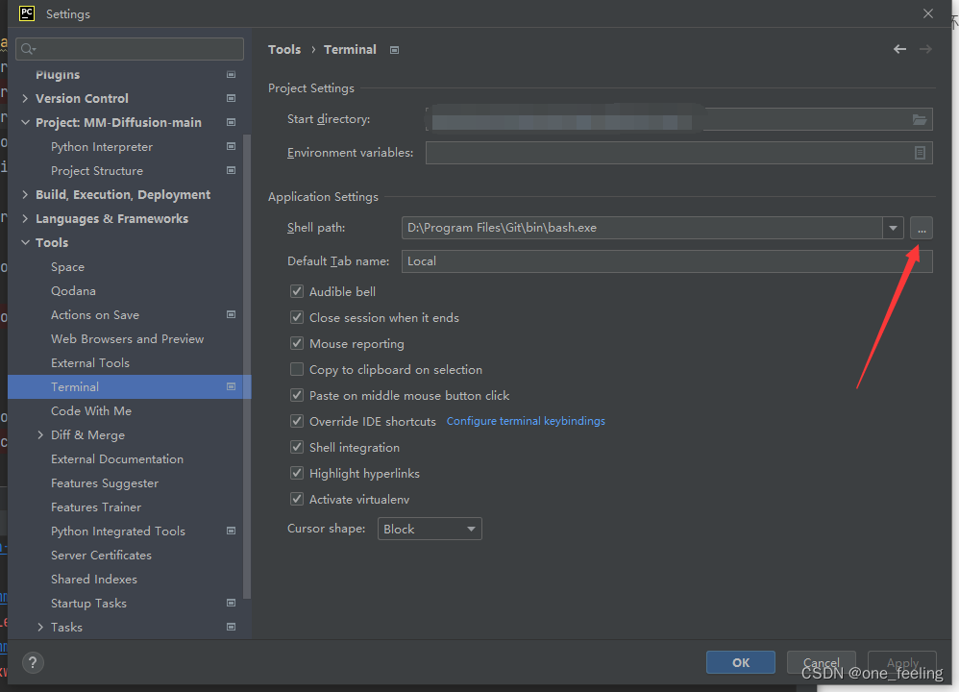Screen dimensions: 959x692
Task: Toggle Activate virtualenv checkbox
Action: click(297, 499)
